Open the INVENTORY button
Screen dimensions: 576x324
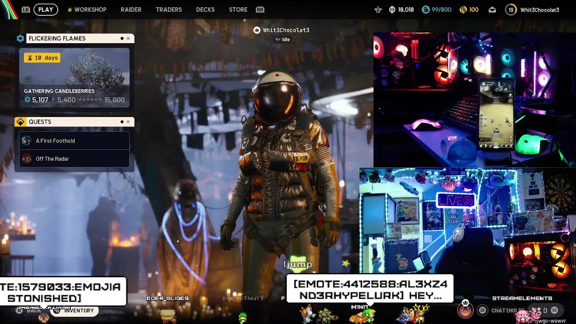74,310
